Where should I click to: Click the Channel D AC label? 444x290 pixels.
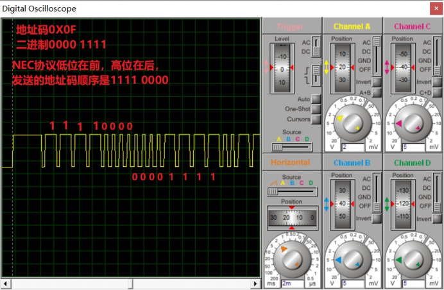coord(427,179)
